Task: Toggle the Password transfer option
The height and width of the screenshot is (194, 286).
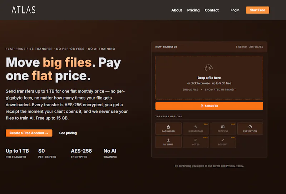Action: click(x=168, y=128)
